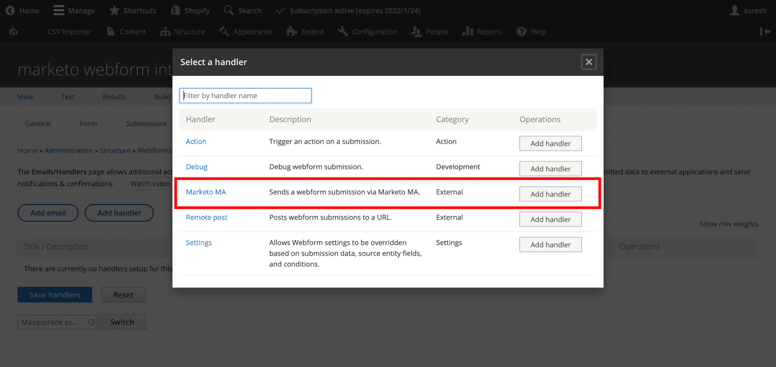The height and width of the screenshot is (367, 776).
Task: Click the Operations header in handler dialog
Action: (x=540, y=119)
